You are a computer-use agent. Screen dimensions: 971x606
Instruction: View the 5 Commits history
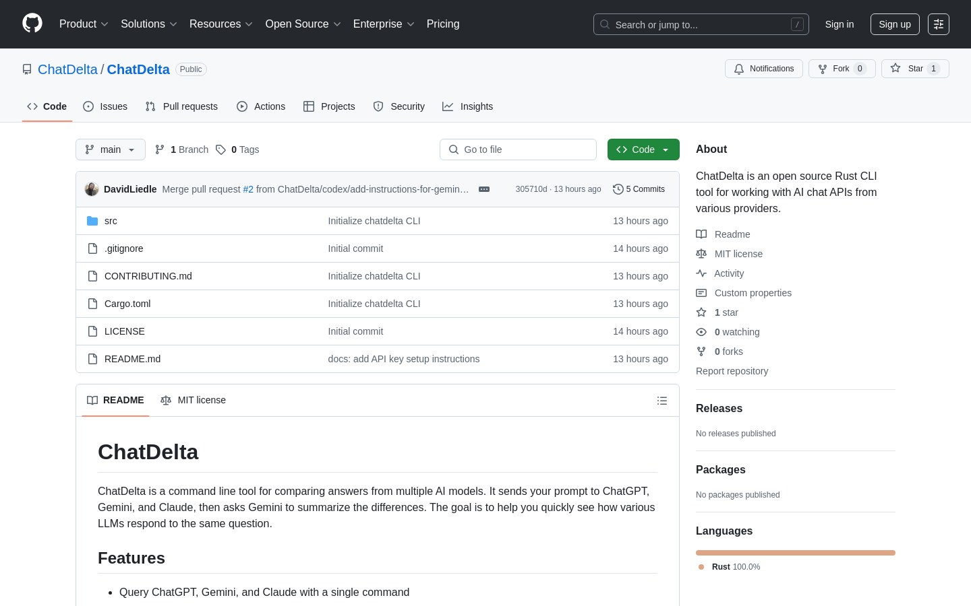click(x=639, y=189)
